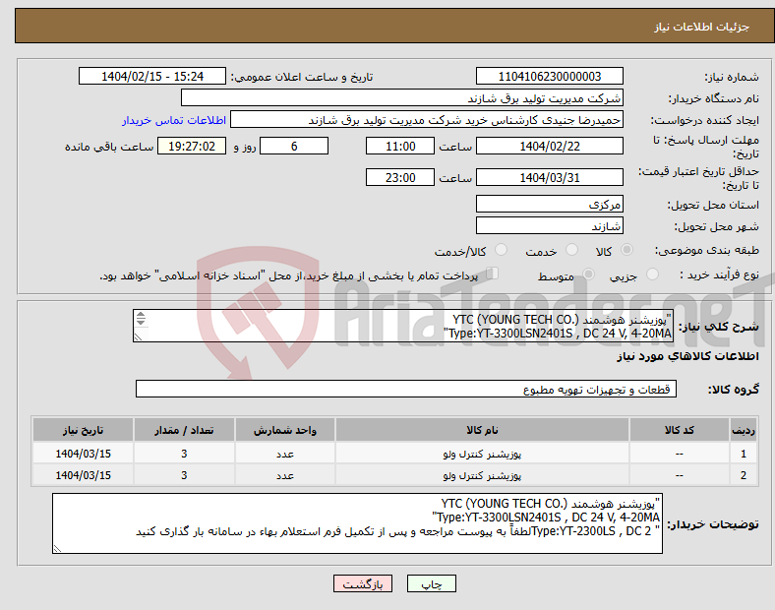Screen dimensions: 775x610
Task: Click the چاپ (print) button
Action: (x=431, y=583)
